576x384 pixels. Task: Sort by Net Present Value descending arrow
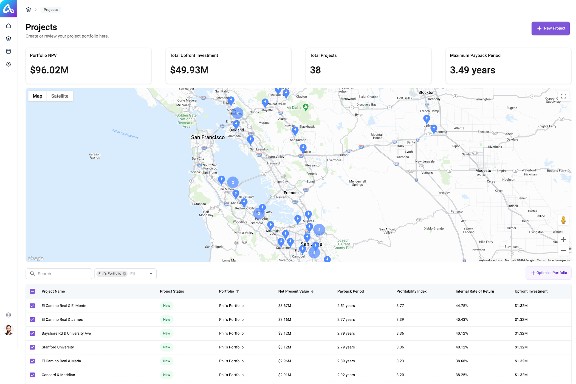tap(313, 291)
